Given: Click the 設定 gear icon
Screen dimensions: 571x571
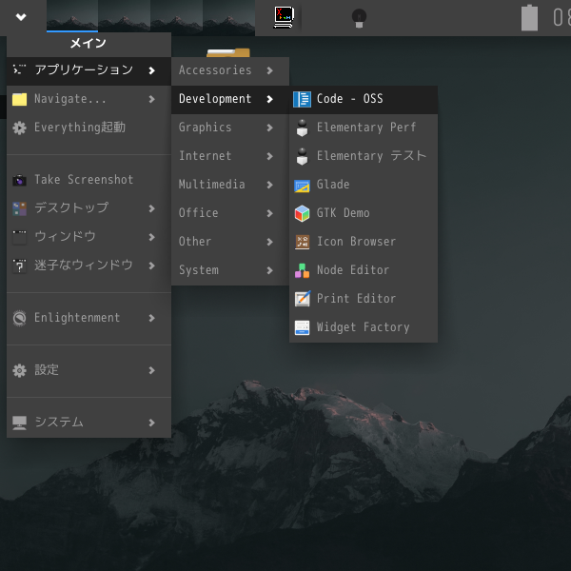Looking at the screenshot, I should pyautogui.click(x=19, y=370).
